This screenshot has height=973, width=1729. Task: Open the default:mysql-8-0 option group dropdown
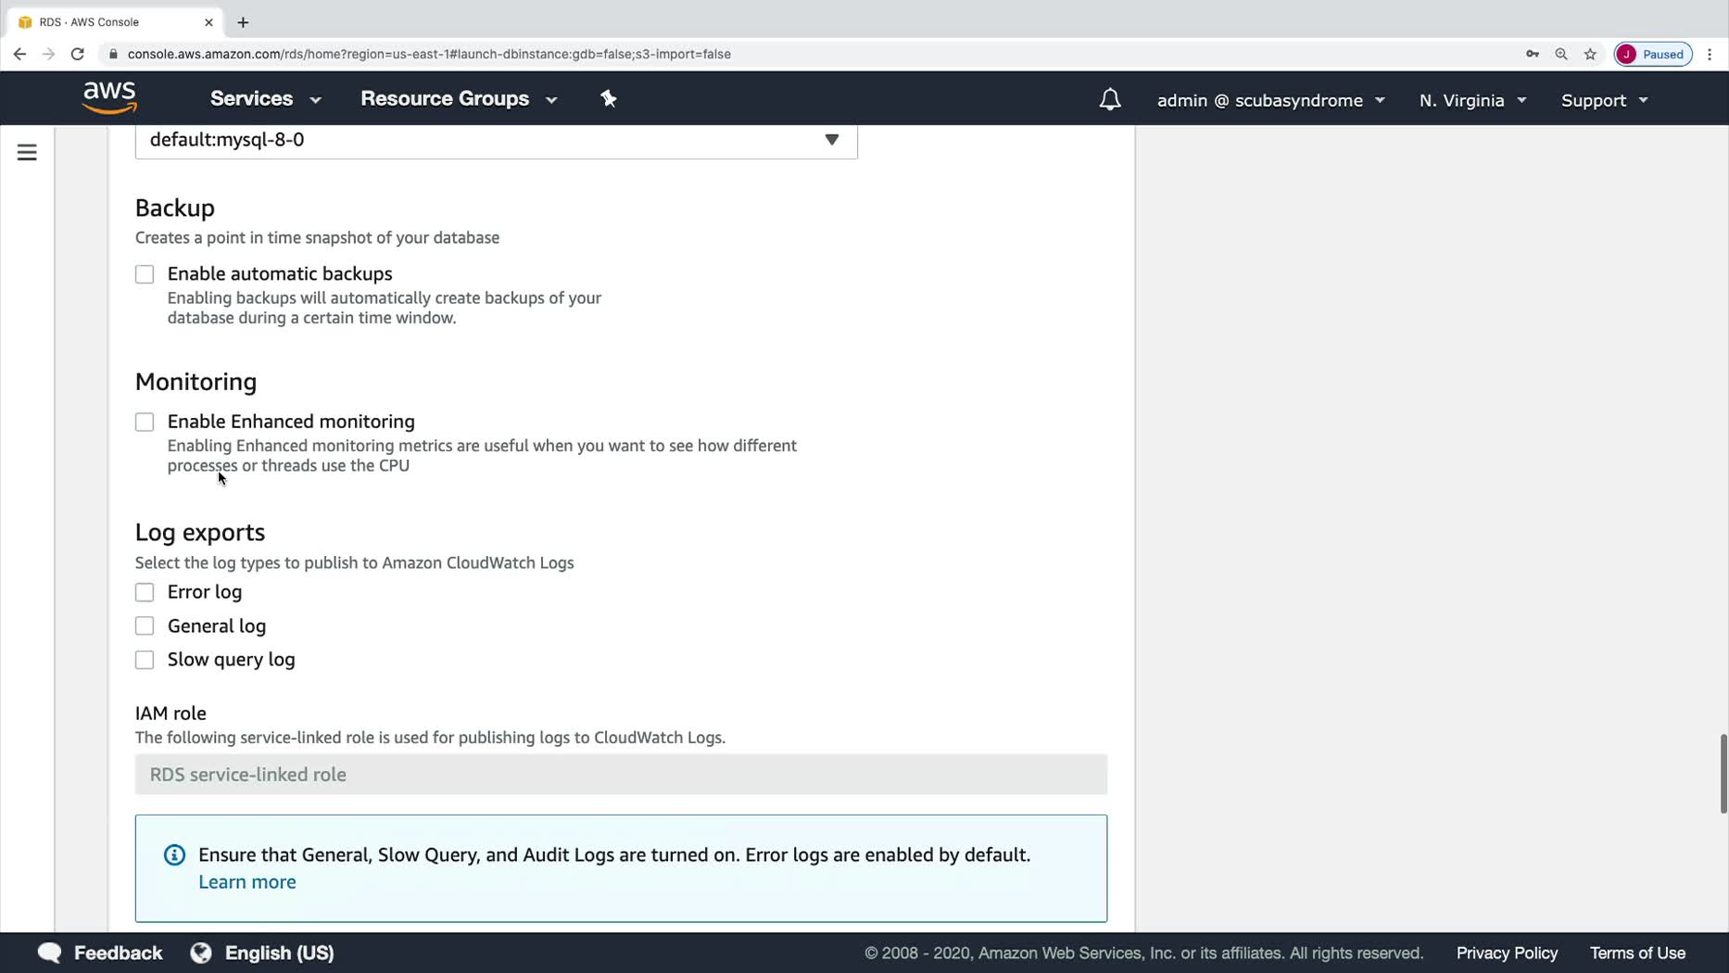click(x=497, y=140)
